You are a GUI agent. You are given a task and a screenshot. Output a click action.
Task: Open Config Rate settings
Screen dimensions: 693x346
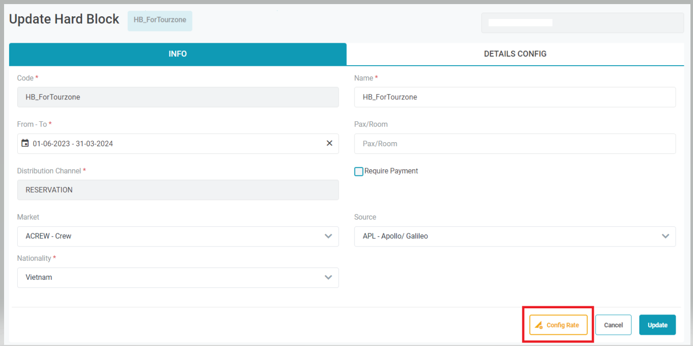tap(558, 325)
